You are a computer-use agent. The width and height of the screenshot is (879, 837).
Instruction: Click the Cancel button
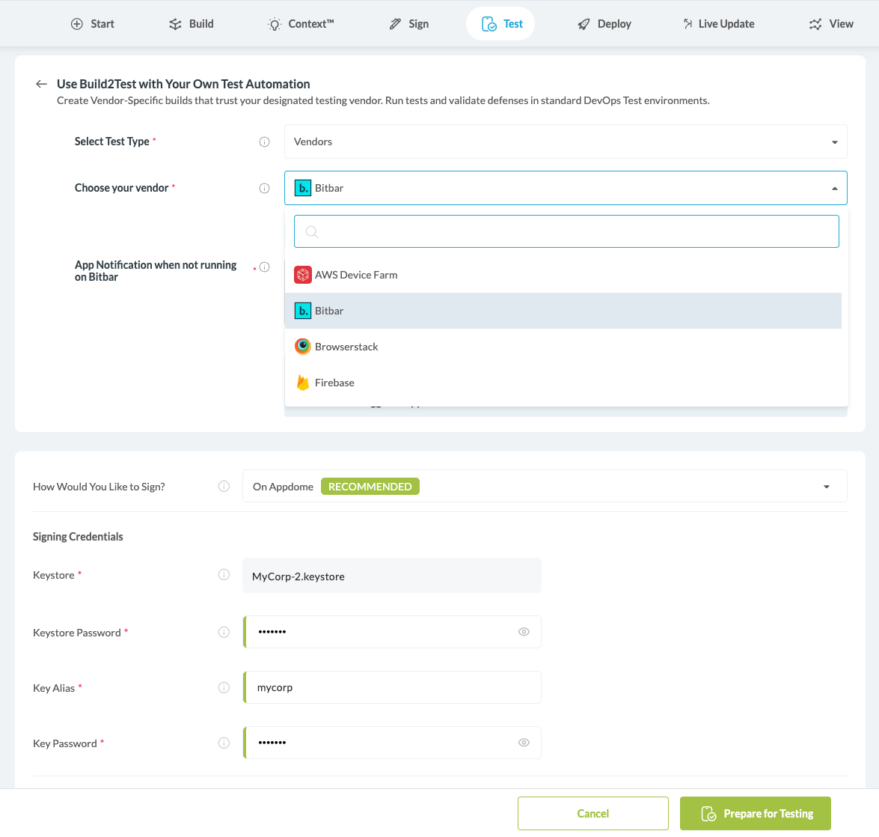pyautogui.click(x=593, y=814)
